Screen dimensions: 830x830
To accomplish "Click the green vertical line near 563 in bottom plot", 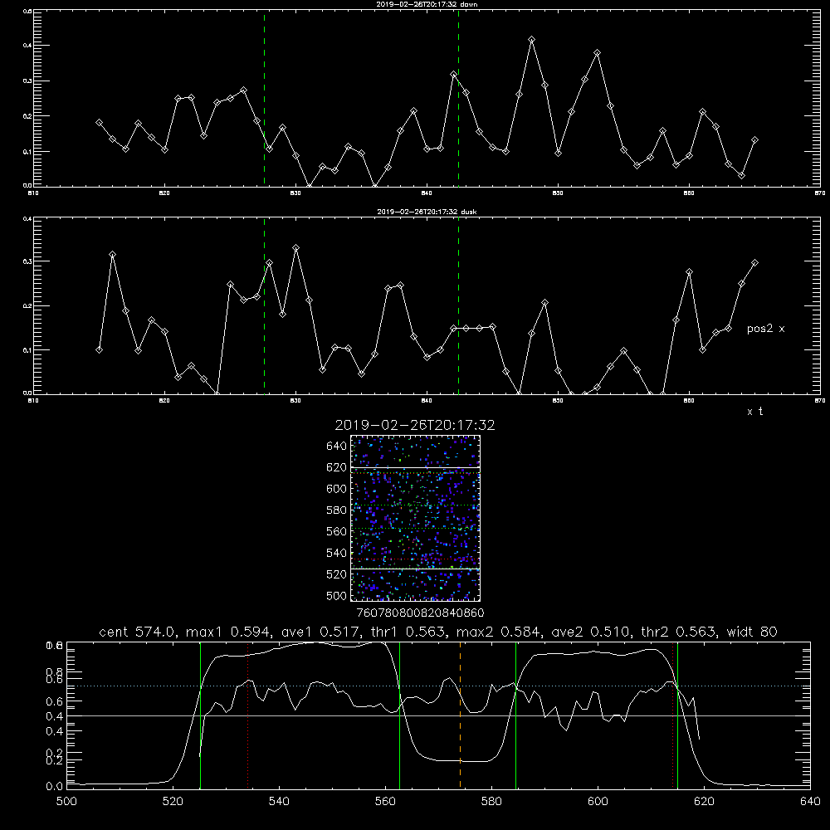I will (400, 715).
